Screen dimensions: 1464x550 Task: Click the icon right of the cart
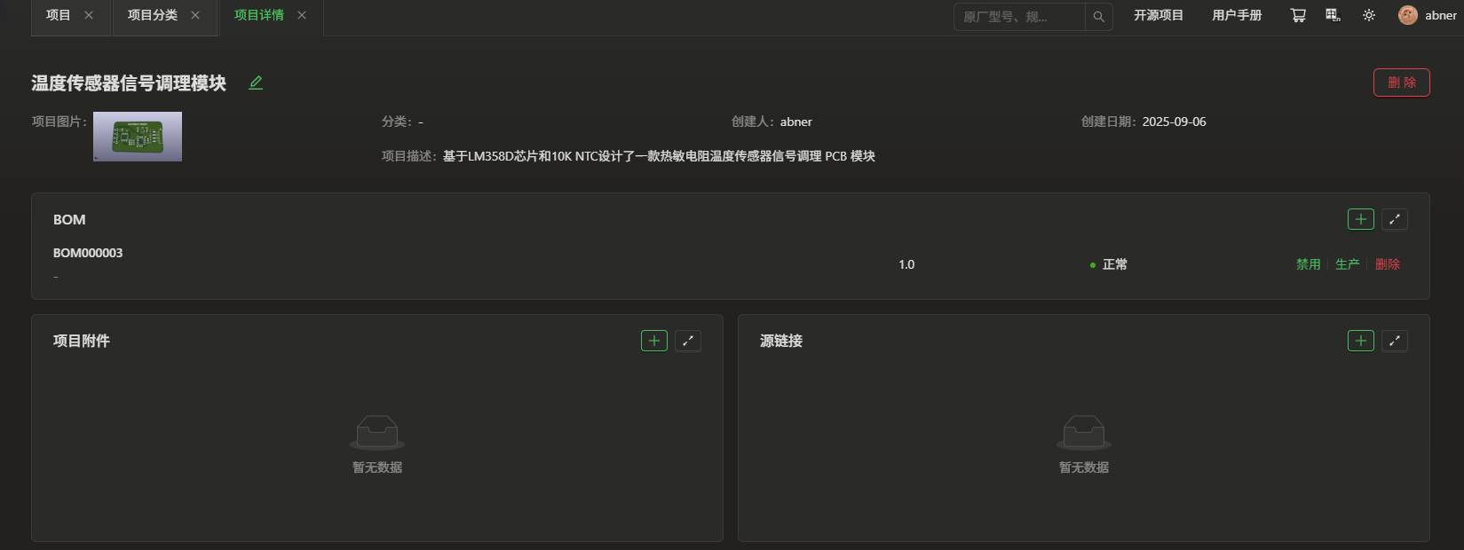coord(1333,16)
